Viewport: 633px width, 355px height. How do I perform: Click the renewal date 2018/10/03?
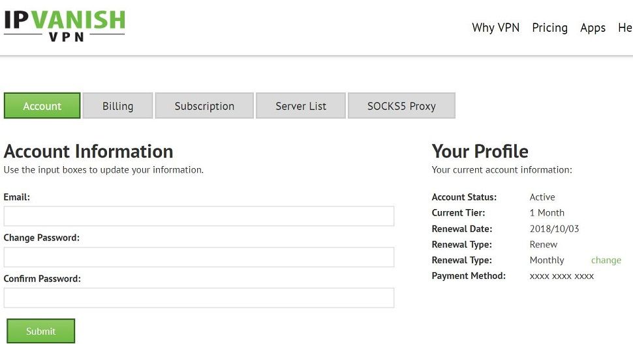[554, 229]
